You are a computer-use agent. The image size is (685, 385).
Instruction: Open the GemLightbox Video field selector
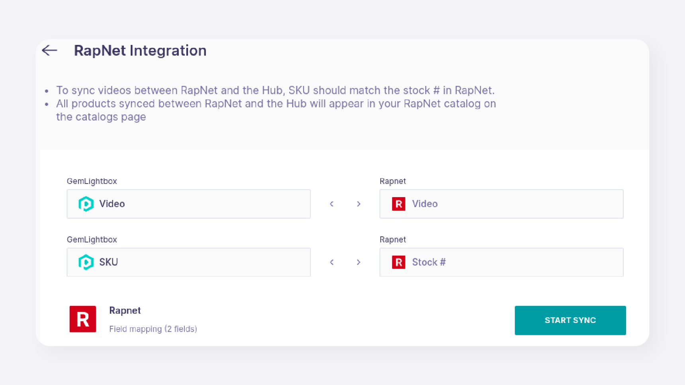[x=188, y=203]
